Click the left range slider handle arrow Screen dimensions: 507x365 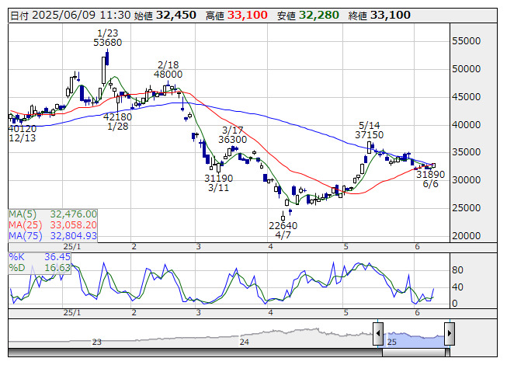(378, 335)
